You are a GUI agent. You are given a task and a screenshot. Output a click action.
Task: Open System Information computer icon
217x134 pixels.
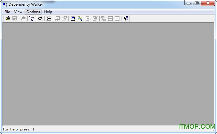pyautogui.click(x=73, y=18)
